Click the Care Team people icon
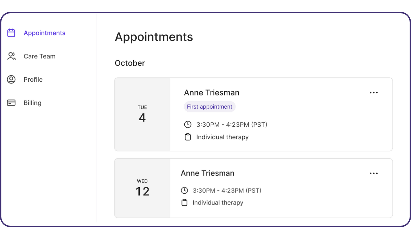 [x=11, y=56]
